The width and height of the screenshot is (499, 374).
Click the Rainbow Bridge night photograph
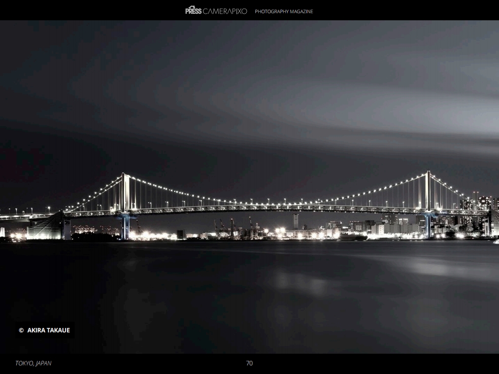click(250, 187)
